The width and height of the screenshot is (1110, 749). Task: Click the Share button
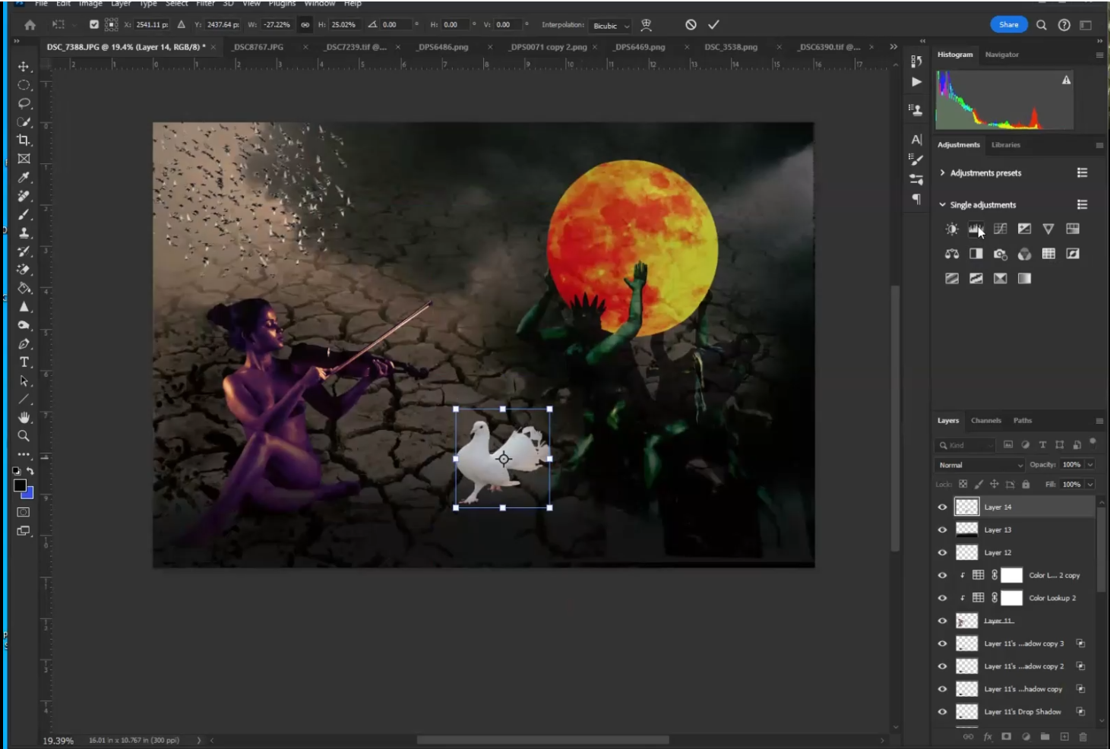coord(1008,25)
